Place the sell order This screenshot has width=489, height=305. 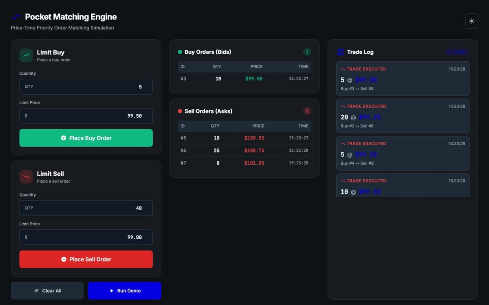tap(86, 259)
